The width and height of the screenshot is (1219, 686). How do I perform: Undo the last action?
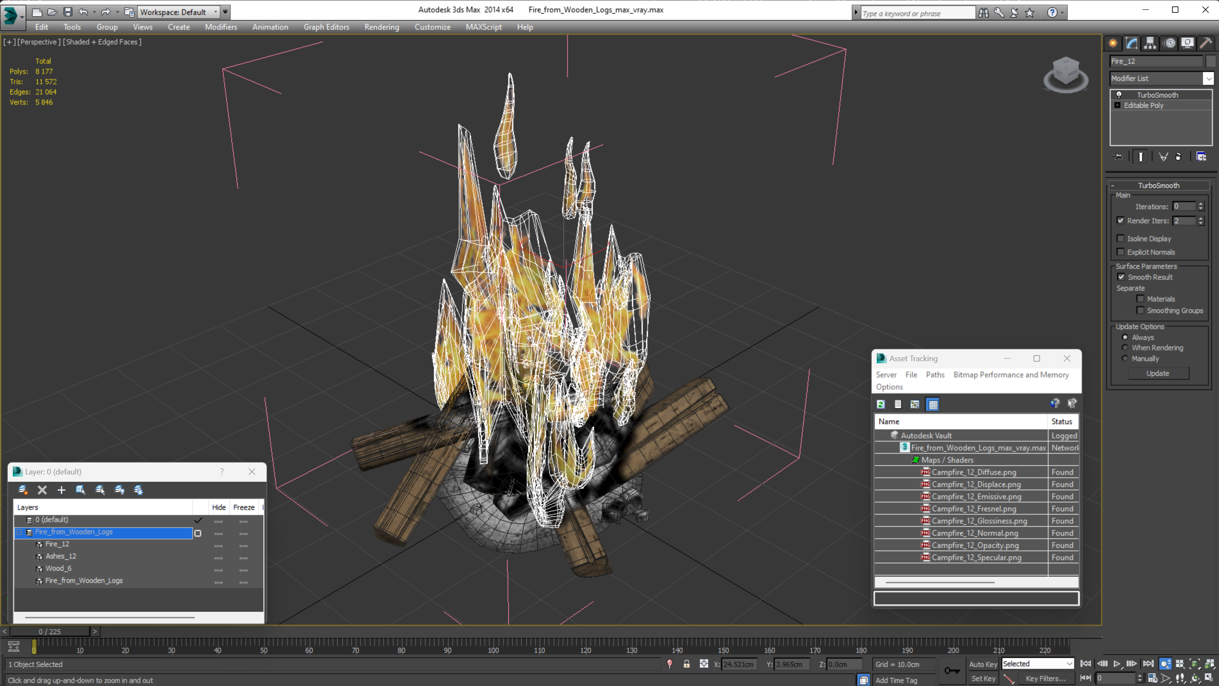click(x=83, y=12)
